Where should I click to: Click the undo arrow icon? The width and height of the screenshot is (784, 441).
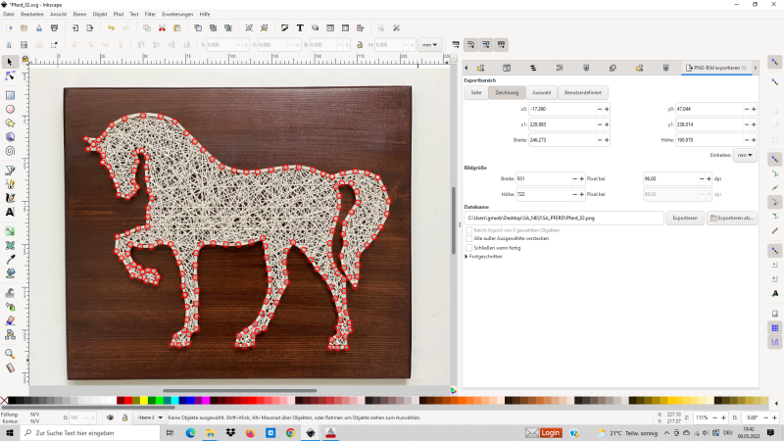[111, 27]
